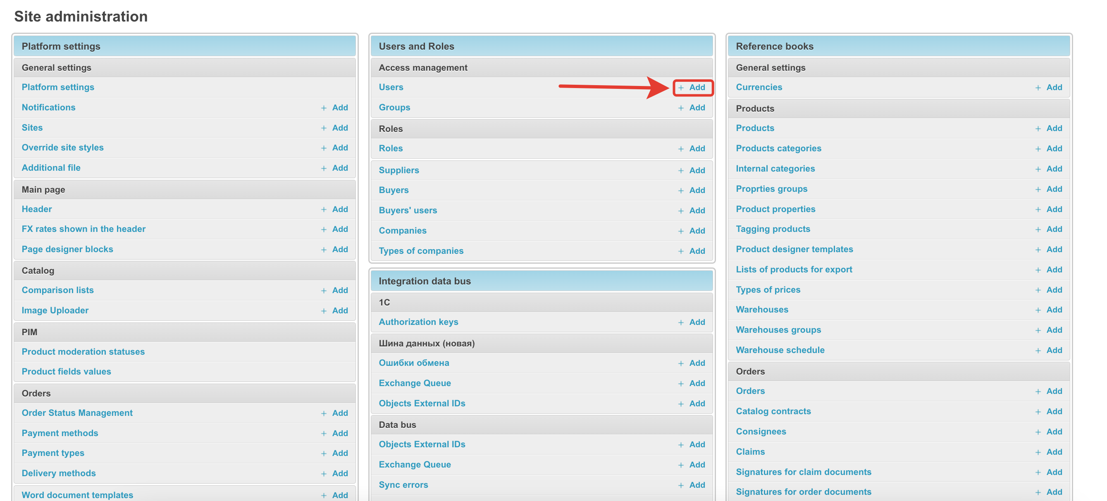Open the Header link under Main page

(x=37, y=209)
